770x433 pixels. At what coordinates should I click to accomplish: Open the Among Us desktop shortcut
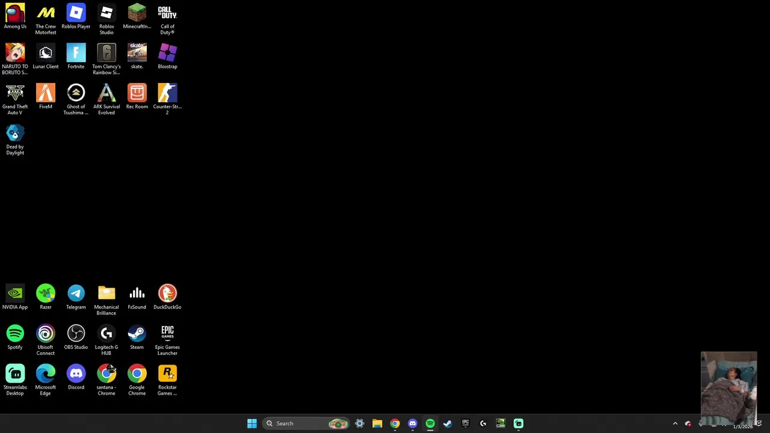(x=15, y=16)
